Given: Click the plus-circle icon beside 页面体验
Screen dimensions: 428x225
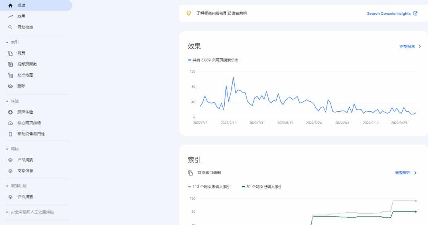Looking at the screenshot, I should (x=10, y=112).
